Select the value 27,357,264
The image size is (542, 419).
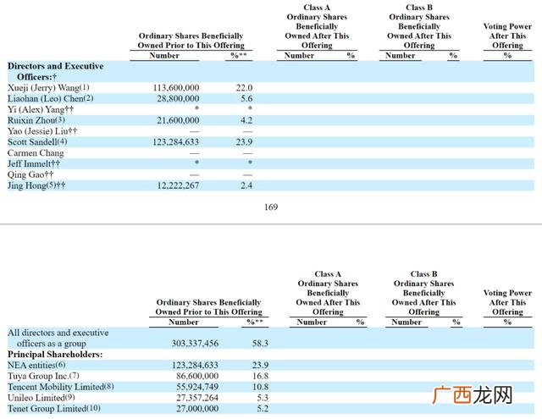[197, 398]
